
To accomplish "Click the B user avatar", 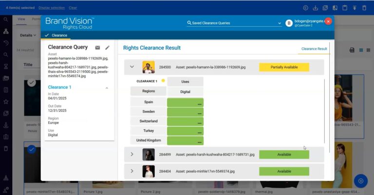I will click(x=289, y=23).
